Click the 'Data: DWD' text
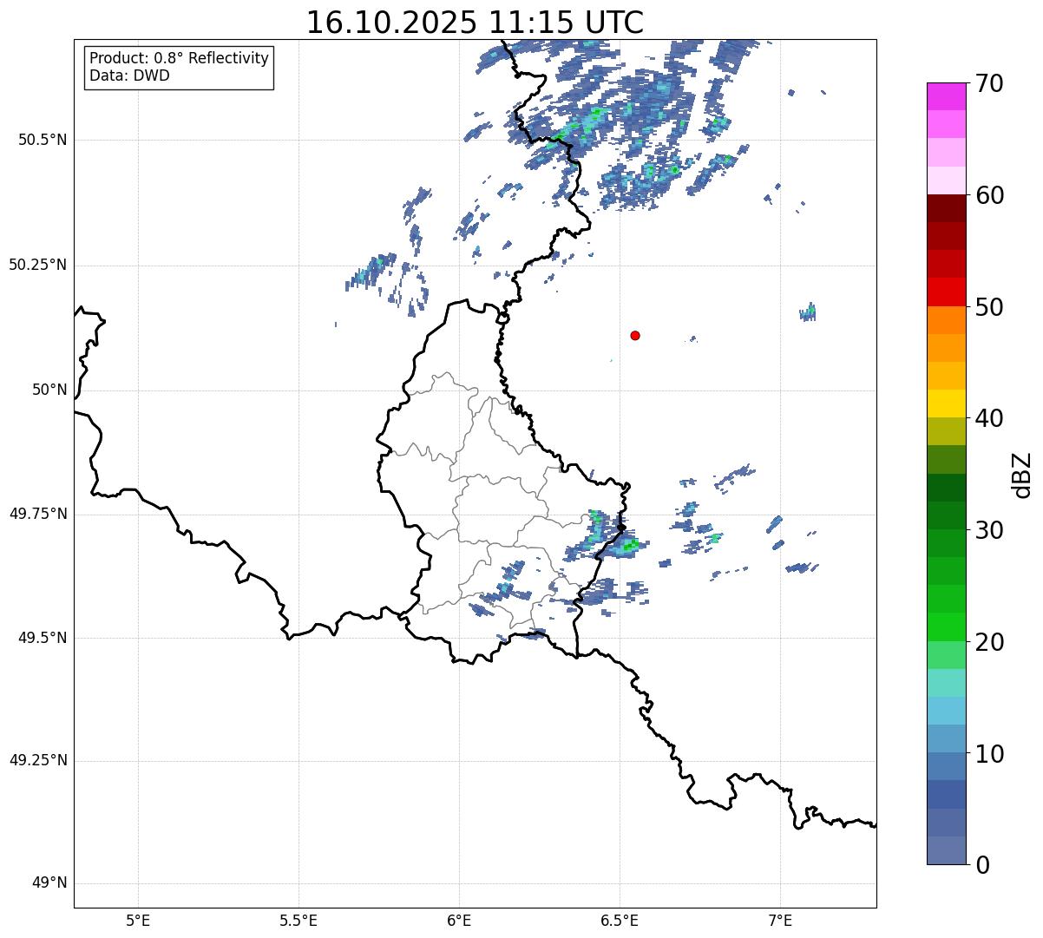Viewport: 1043px width, 938px height. (129, 75)
